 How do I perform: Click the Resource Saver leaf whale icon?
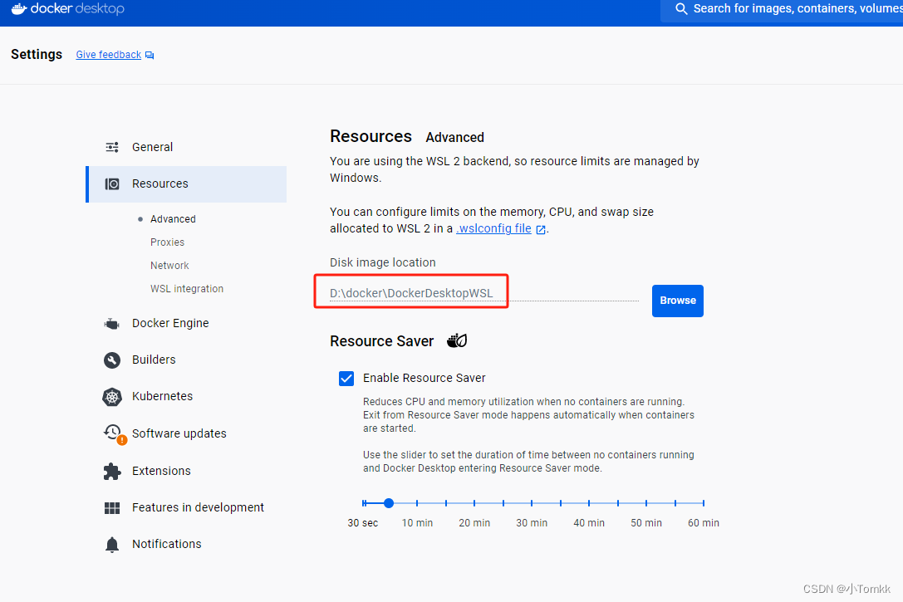point(457,340)
